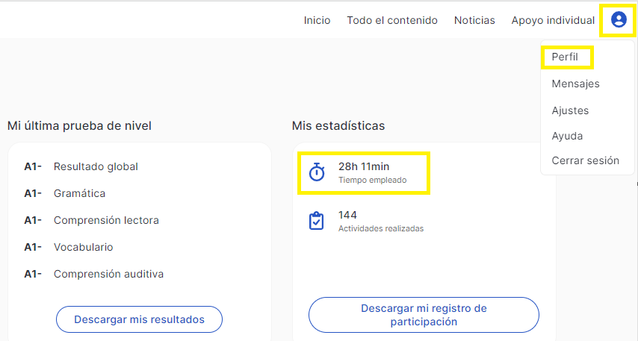Select the Resultado global row
638x341 pixels.
point(81,166)
